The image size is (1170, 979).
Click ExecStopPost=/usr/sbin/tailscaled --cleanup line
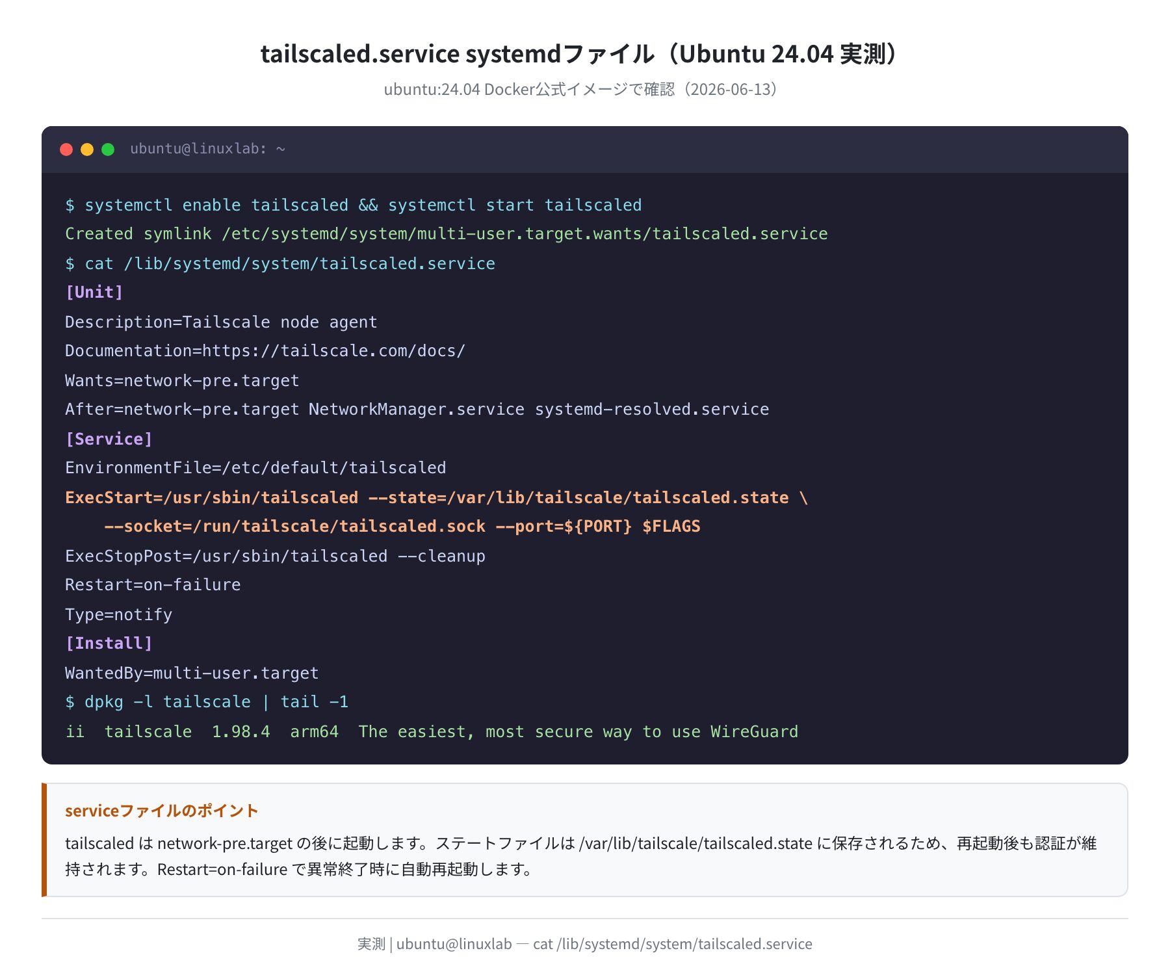click(x=275, y=556)
